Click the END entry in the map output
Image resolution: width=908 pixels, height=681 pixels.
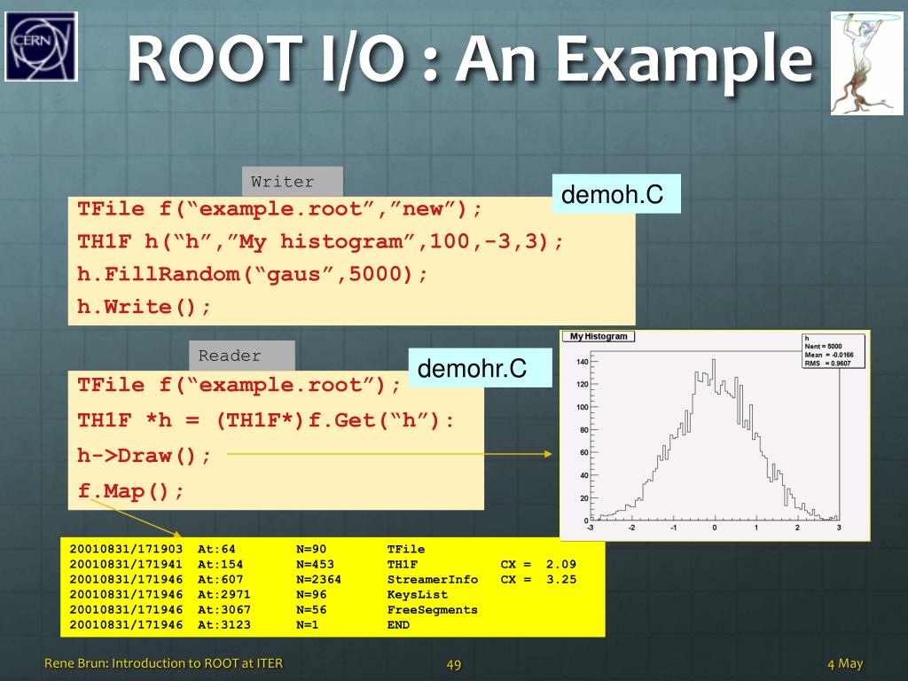[398, 625]
